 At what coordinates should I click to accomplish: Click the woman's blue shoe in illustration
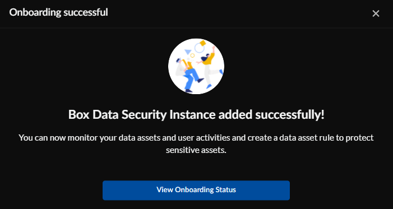click(209, 86)
